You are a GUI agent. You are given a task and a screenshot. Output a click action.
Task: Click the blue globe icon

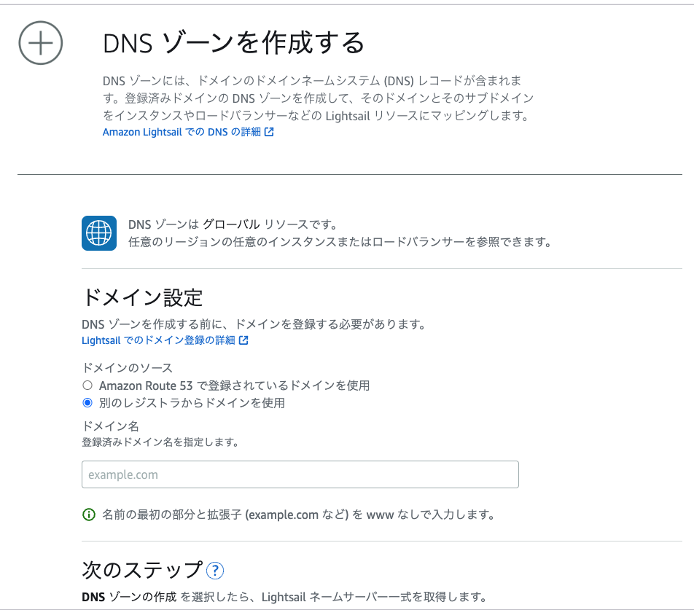pyautogui.click(x=99, y=233)
